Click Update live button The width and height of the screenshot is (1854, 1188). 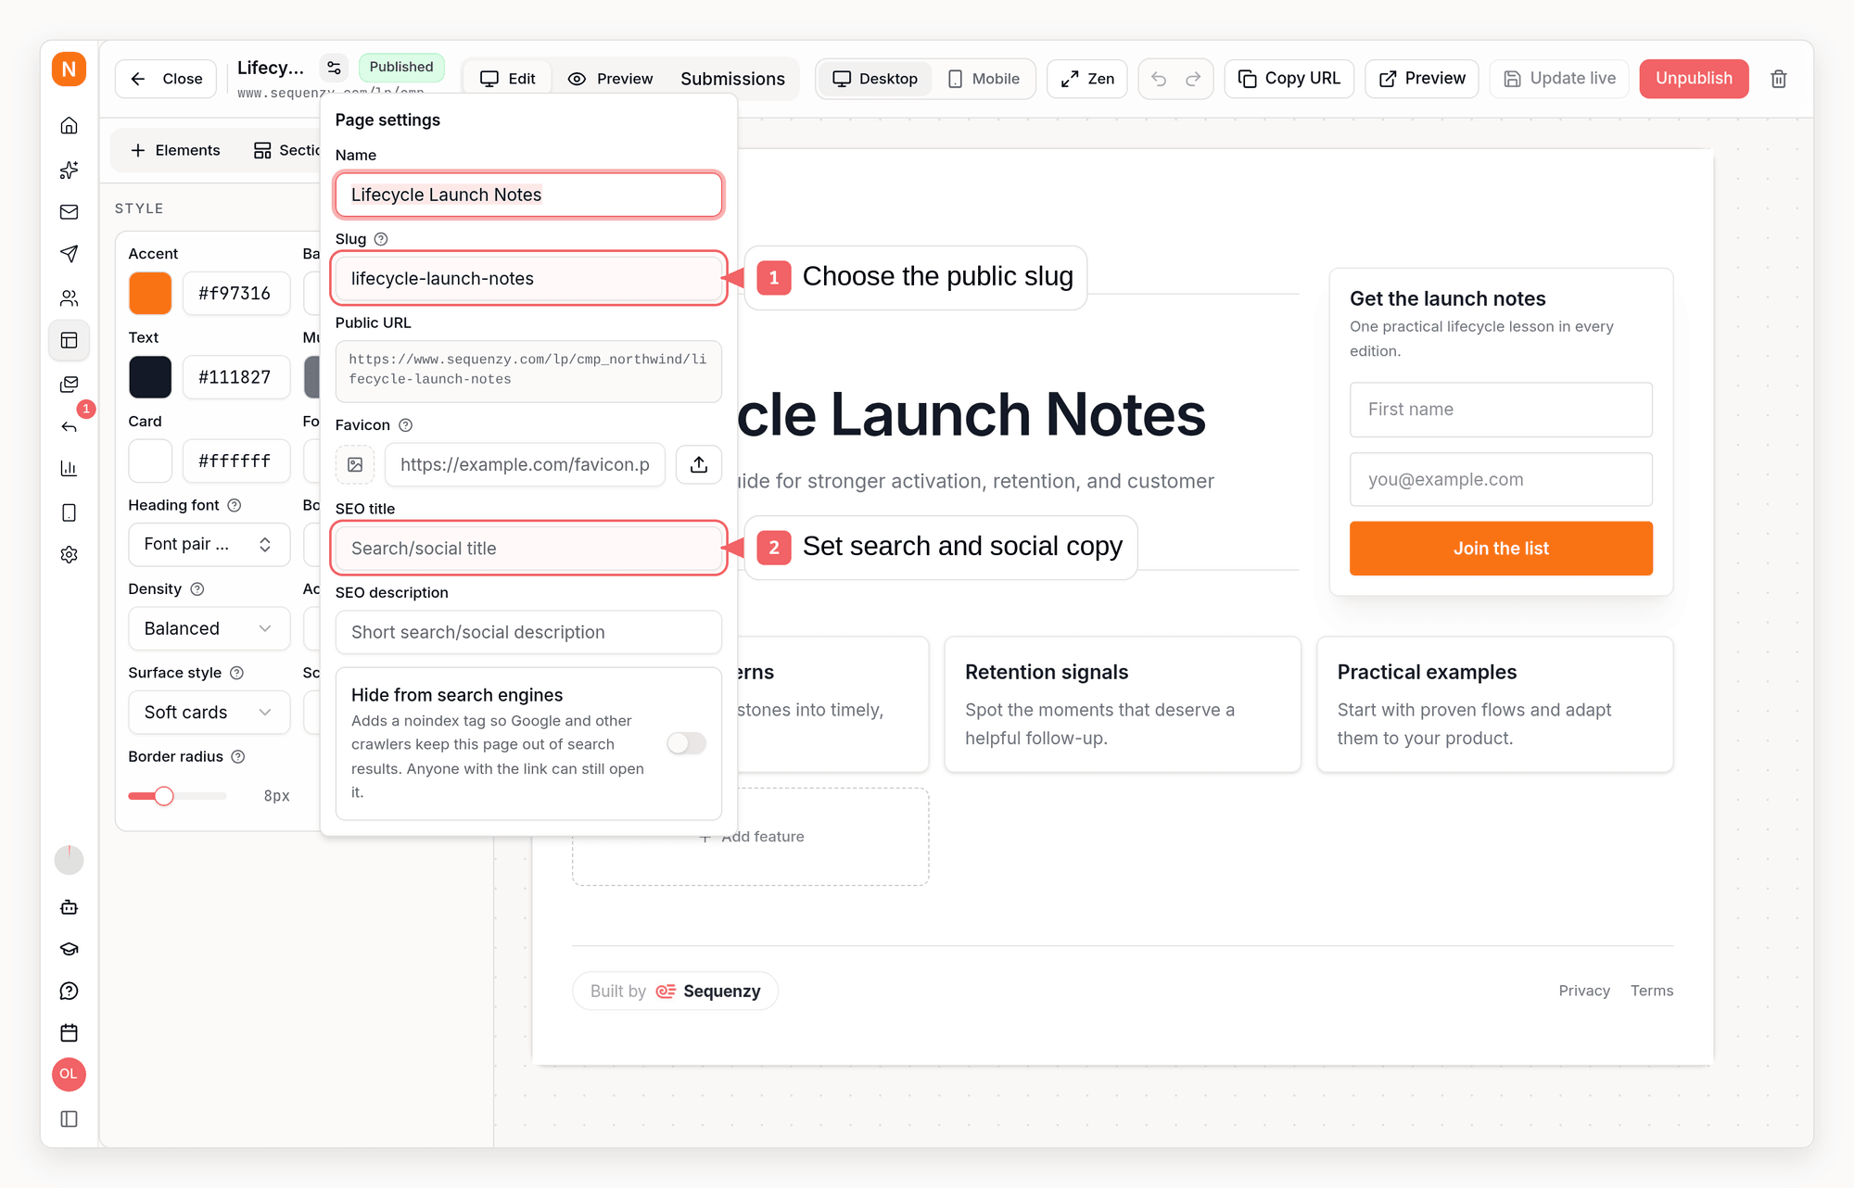(x=1559, y=79)
